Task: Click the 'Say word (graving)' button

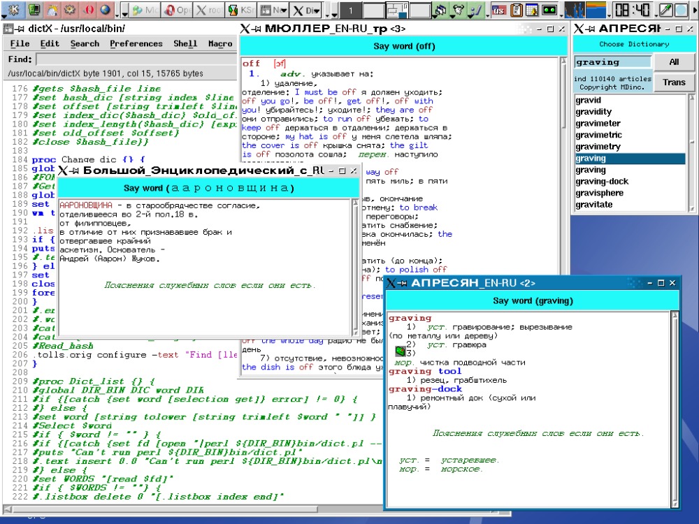Action: pos(533,300)
